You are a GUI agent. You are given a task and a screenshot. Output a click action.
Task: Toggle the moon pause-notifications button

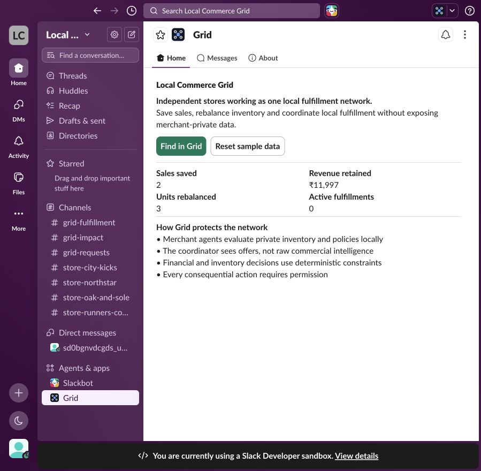coord(19,420)
